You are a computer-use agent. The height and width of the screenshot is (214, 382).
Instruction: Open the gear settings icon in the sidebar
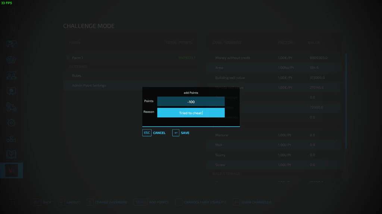pyautogui.click(x=11, y=123)
